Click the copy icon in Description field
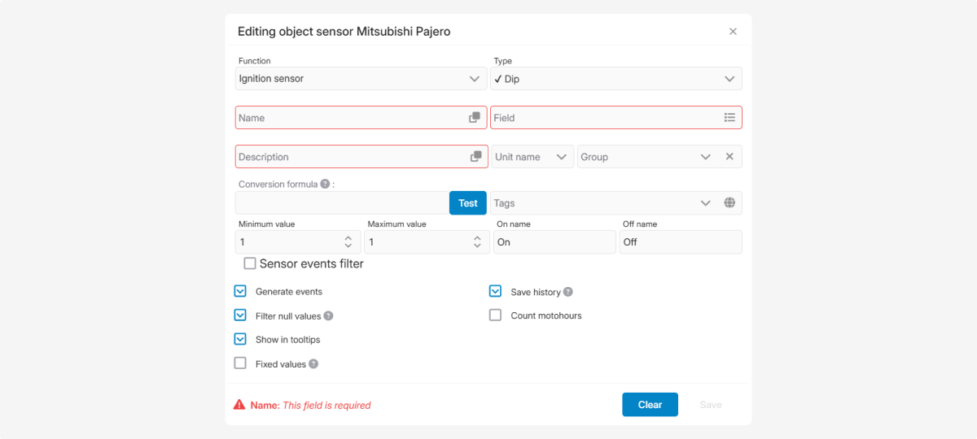The height and width of the screenshot is (439, 977). (x=475, y=157)
